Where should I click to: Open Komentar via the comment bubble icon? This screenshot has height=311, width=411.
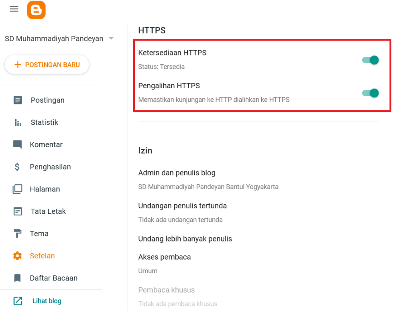18,144
